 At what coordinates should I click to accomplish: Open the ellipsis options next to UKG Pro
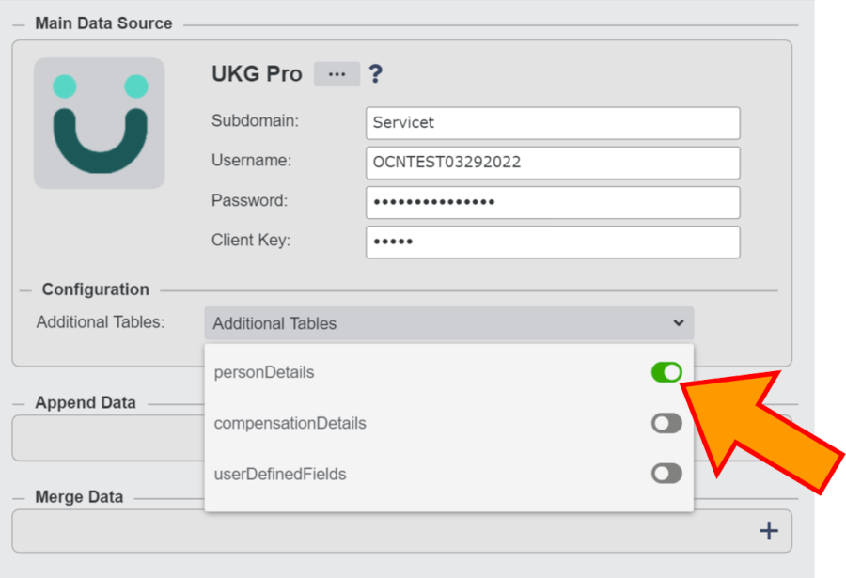click(x=336, y=73)
